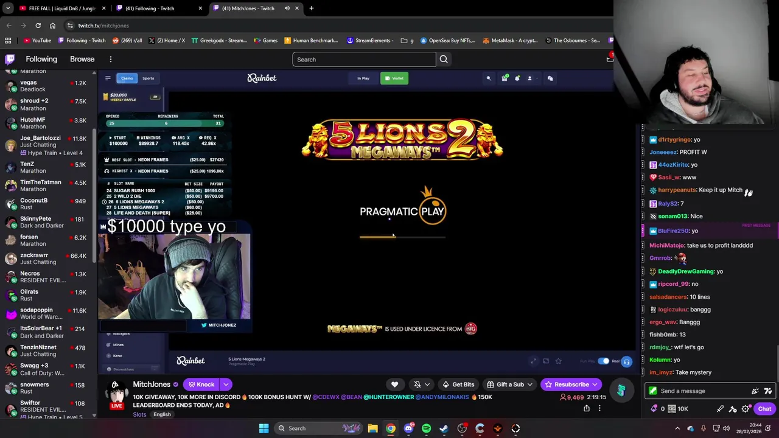Screen dimensions: 779x438
Task: Open Discord from the taskbar
Action: point(408,428)
